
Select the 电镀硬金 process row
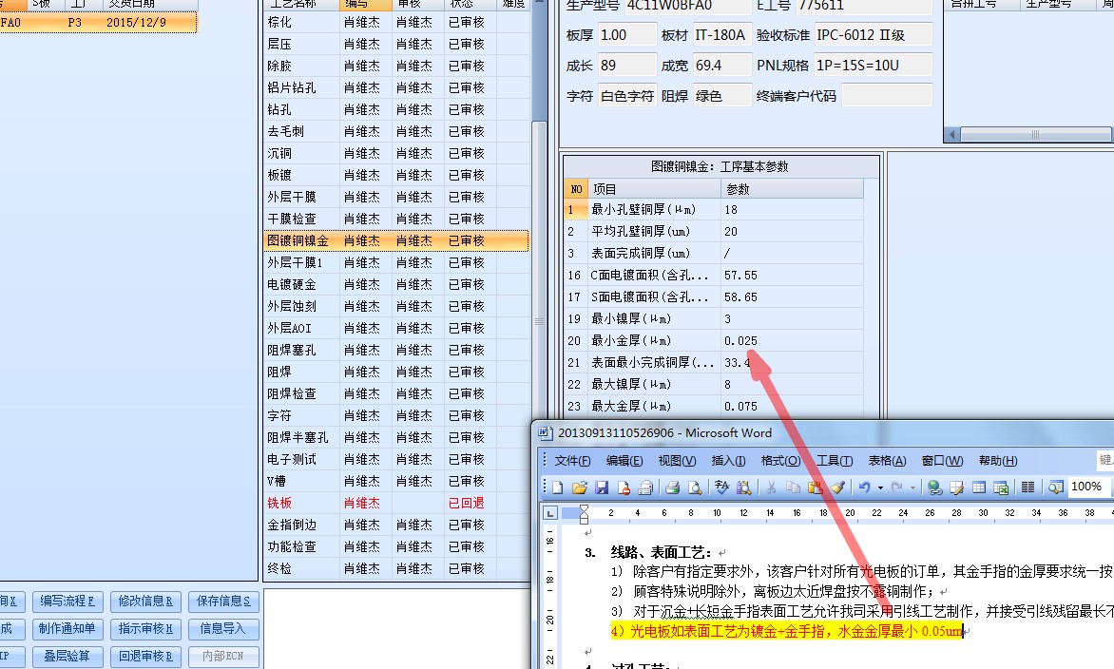[x=396, y=285]
